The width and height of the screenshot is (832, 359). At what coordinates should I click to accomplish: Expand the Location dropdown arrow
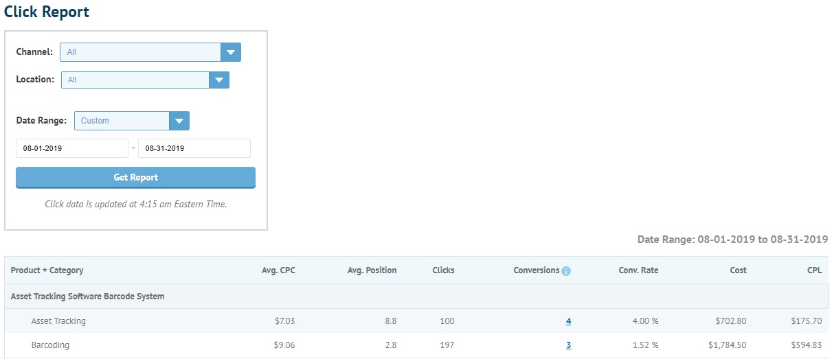tap(219, 80)
